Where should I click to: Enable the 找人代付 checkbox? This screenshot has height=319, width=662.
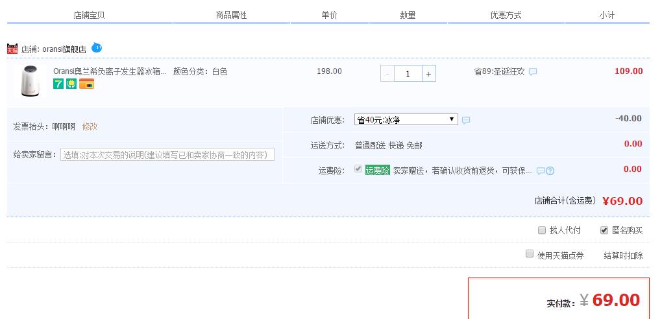coord(542,230)
